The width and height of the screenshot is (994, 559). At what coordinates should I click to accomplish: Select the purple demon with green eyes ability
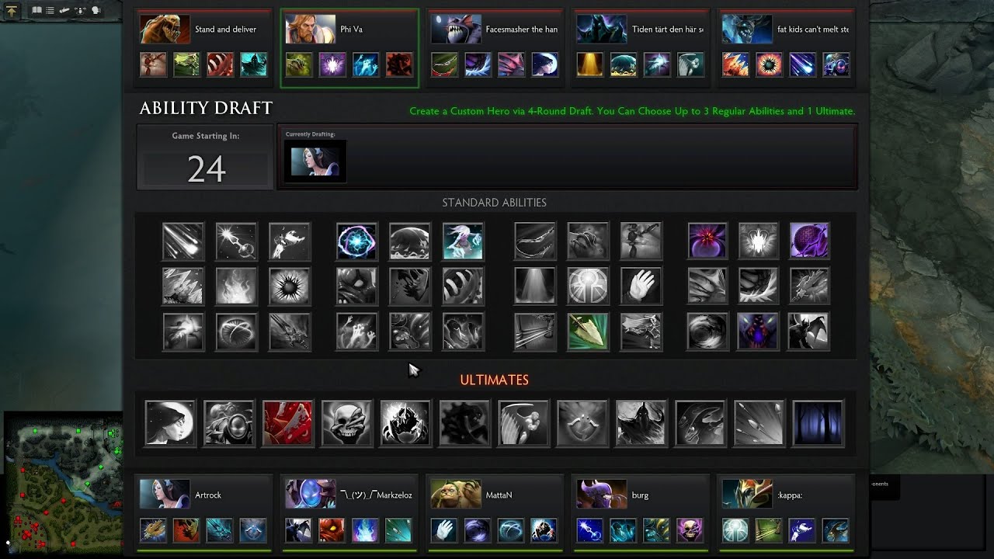coord(758,332)
